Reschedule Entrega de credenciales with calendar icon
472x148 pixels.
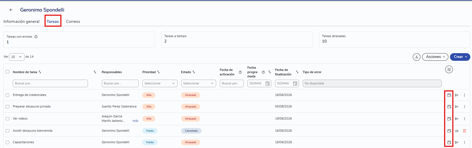[449, 95]
